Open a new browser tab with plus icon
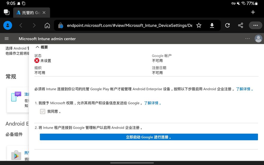Image resolution: width=264 pixels, height=165 pixels. (x=253, y=12)
